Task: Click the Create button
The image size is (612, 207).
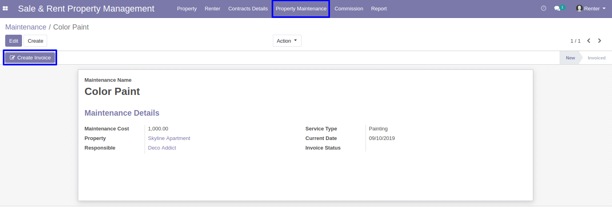Action: [x=36, y=41]
